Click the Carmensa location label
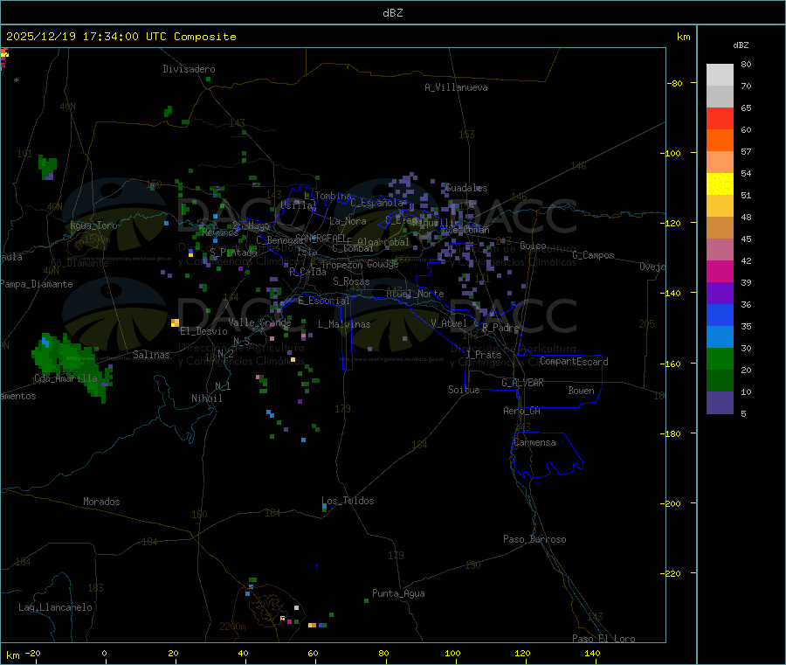Viewport: 786px width, 665px height. click(x=534, y=442)
